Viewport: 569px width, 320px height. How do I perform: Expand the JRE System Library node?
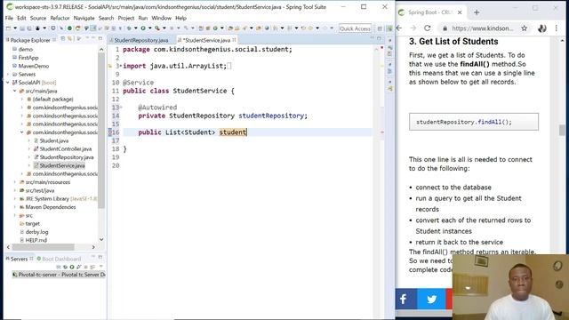point(15,199)
